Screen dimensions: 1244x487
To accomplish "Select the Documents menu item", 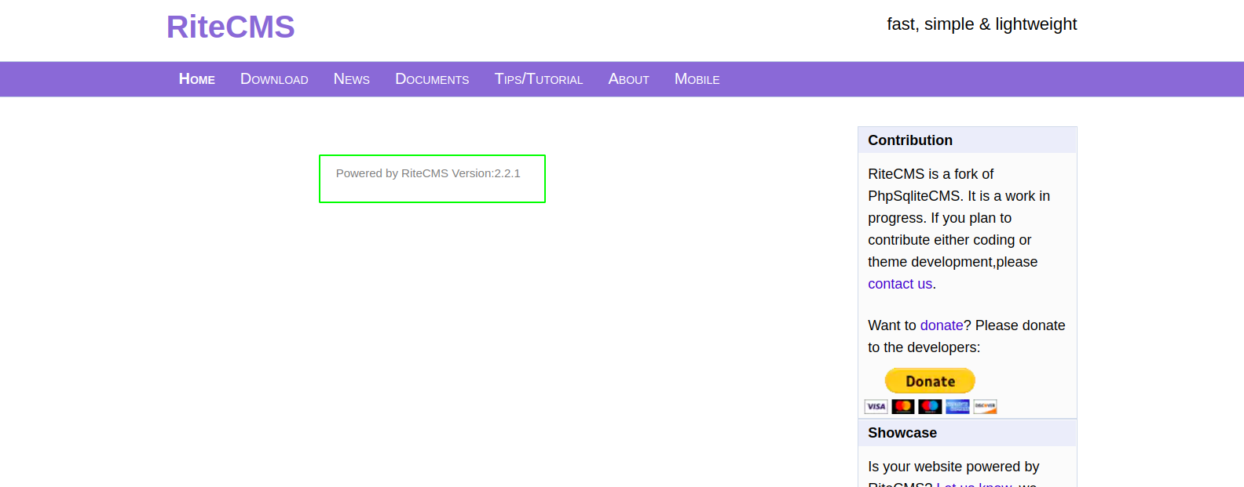I will click(x=432, y=79).
